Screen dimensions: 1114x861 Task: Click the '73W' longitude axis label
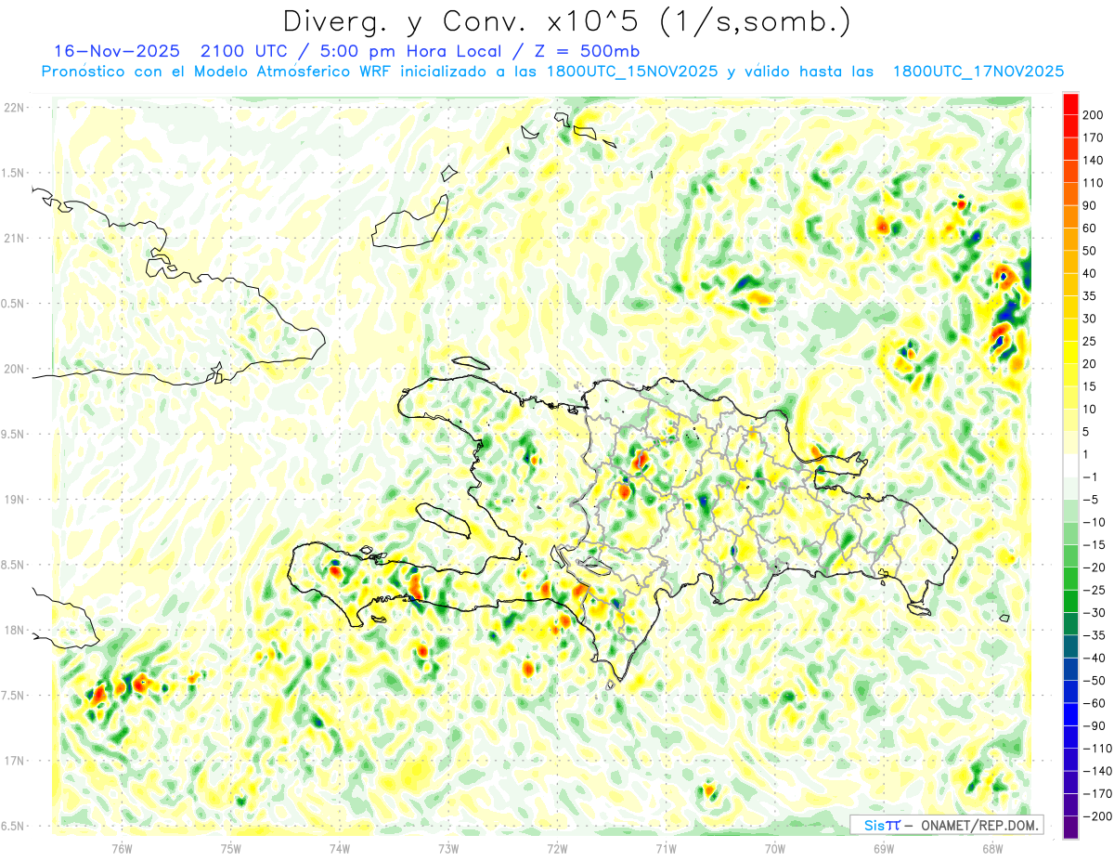(x=448, y=848)
